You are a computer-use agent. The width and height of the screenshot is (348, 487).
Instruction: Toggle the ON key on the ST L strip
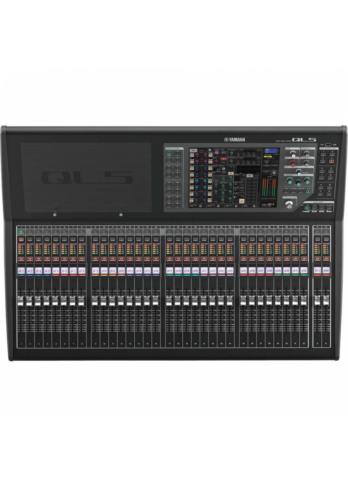click(317, 258)
